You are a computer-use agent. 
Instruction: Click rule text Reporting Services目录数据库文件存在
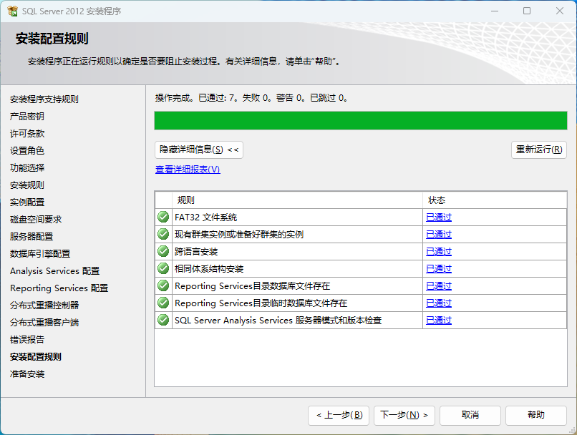[253, 286]
